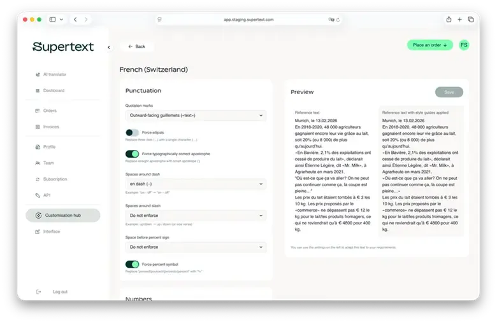The image size is (497, 323).
Task: Open the Spaces around dash dropdown
Action: [196, 184]
